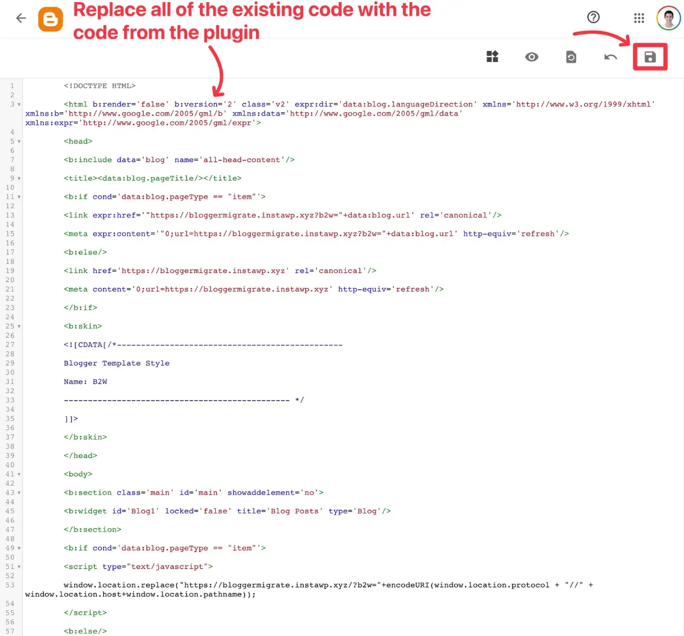The image size is (684, 636).
Task: Click the window.location.replace script line
Action: tap(309, 590)
